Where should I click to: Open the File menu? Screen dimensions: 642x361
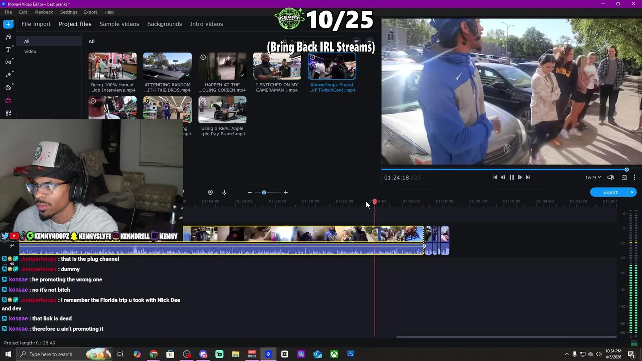tap(8, 12)
